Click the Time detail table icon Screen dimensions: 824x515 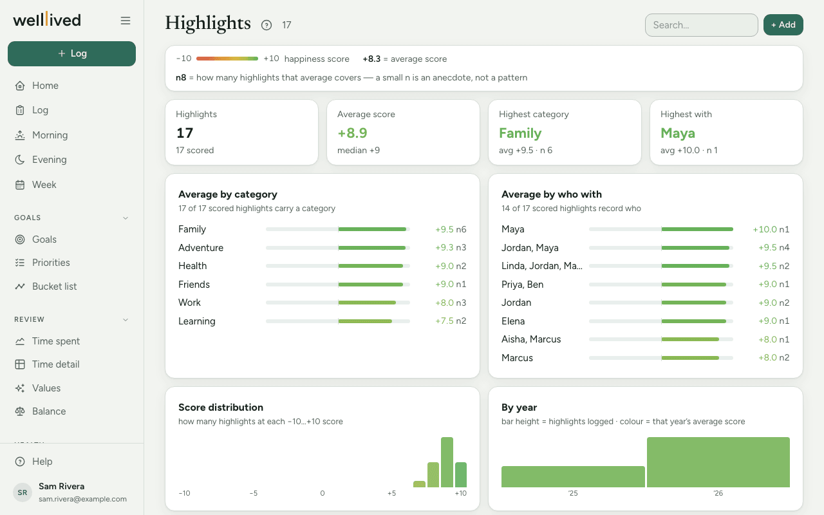20,364
